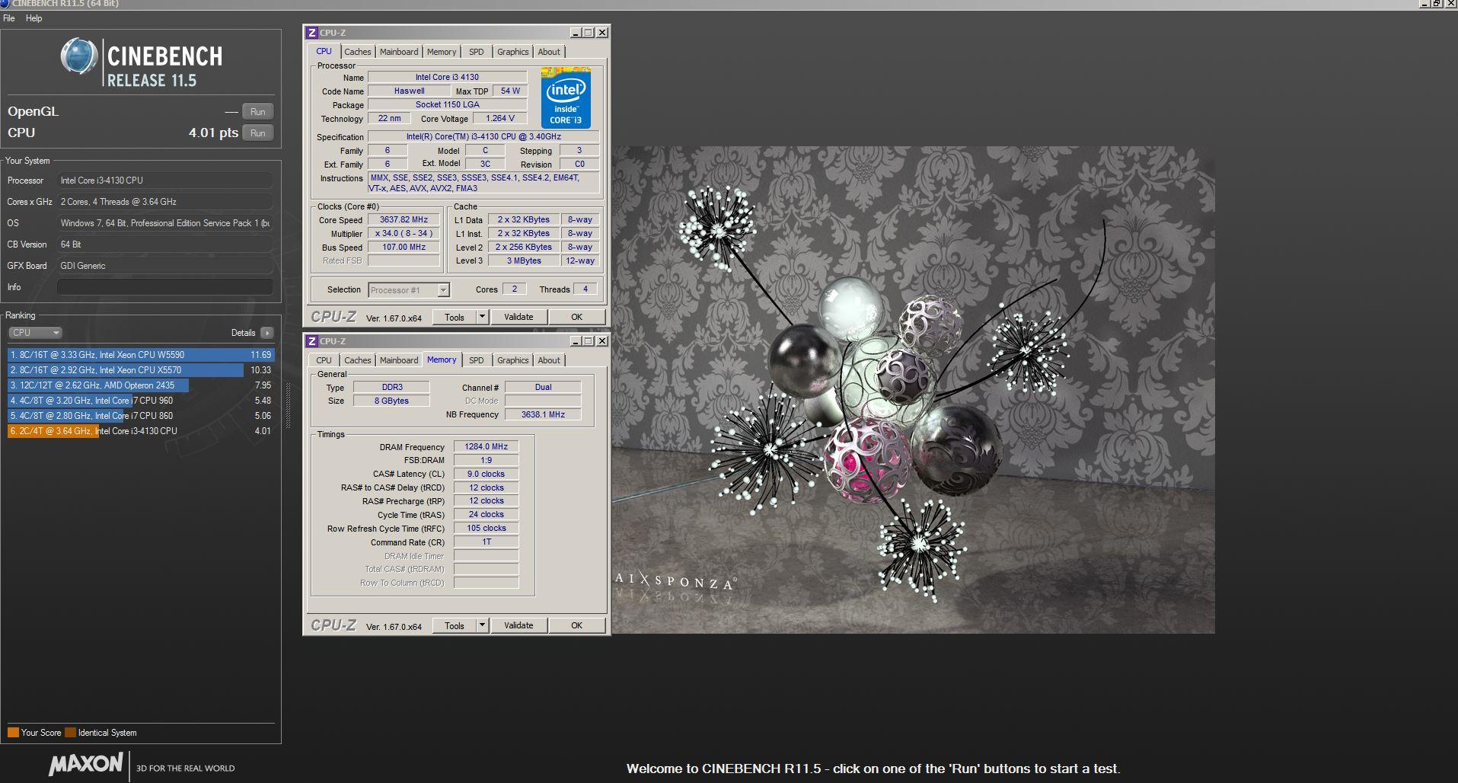Click the Cinebench globe logo icon
Image resolution: width=1458 pixels, height=783 pixels.
pos(79,56)
